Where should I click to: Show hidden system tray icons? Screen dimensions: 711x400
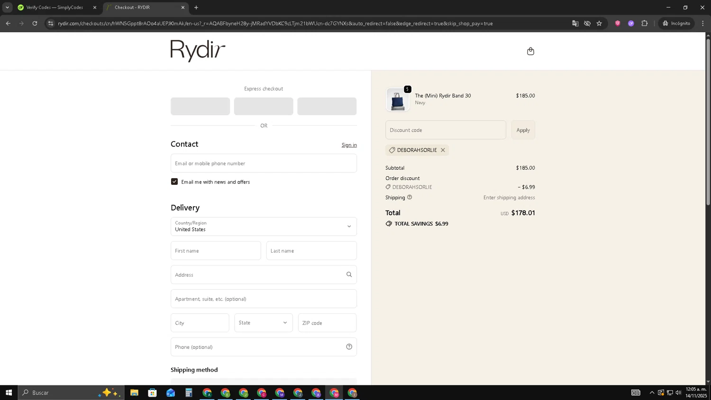652,392
